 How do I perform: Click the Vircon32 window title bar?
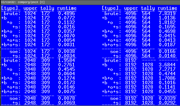tap(90, 2)
